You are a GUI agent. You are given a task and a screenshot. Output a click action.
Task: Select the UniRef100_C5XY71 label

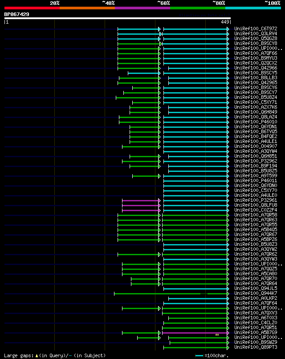[x=256, y=102]
